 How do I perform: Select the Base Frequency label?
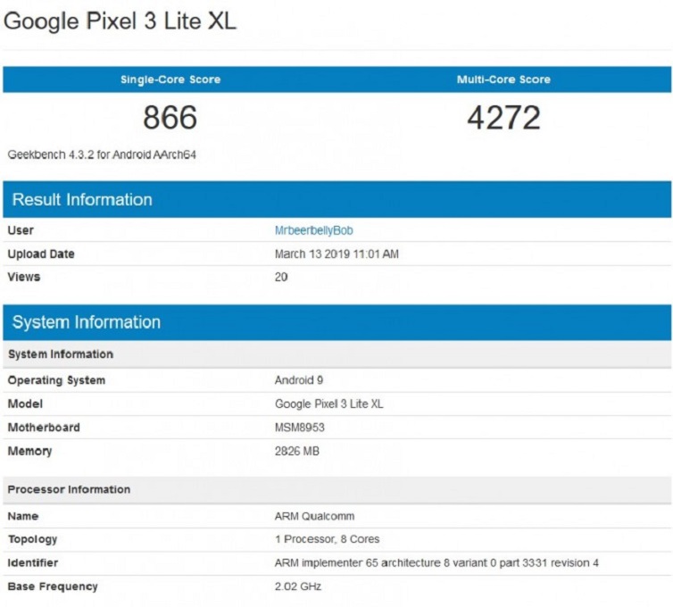click(53, 586)
